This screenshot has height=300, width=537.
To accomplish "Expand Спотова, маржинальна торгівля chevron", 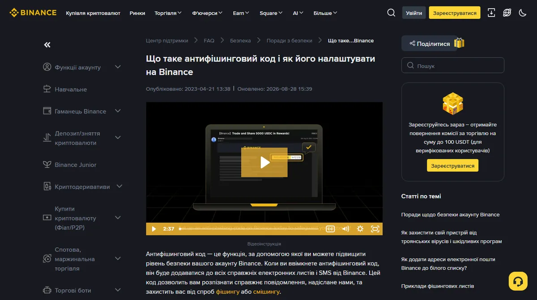I will [x=118, y=259].
